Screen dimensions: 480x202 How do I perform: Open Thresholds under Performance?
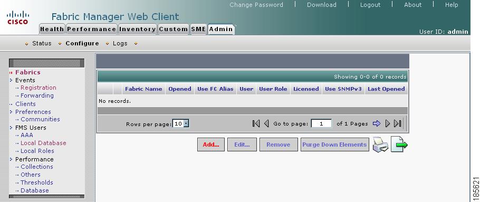(x=37, y=182)
